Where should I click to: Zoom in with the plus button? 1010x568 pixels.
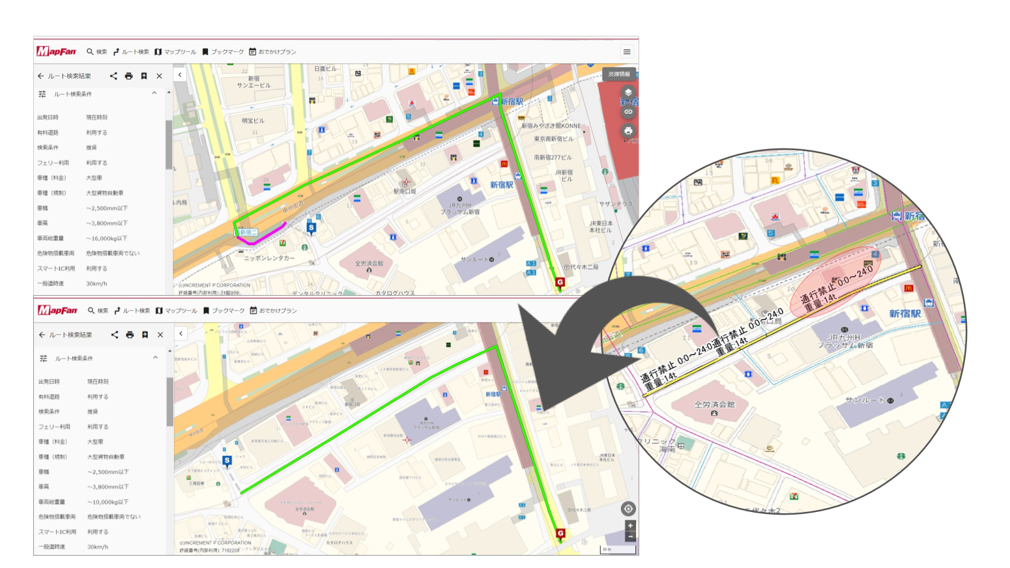pos(630,525)
